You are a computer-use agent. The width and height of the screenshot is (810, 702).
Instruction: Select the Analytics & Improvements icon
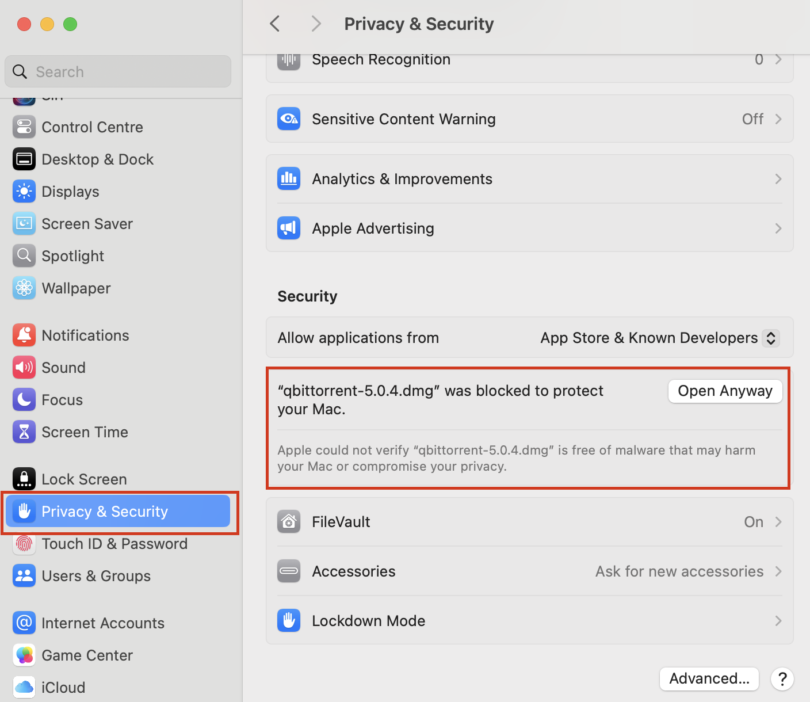click(x=289, y=178)
